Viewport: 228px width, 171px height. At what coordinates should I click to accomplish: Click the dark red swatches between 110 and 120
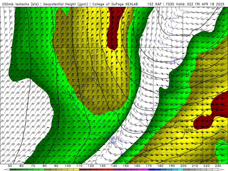[85, 170]
